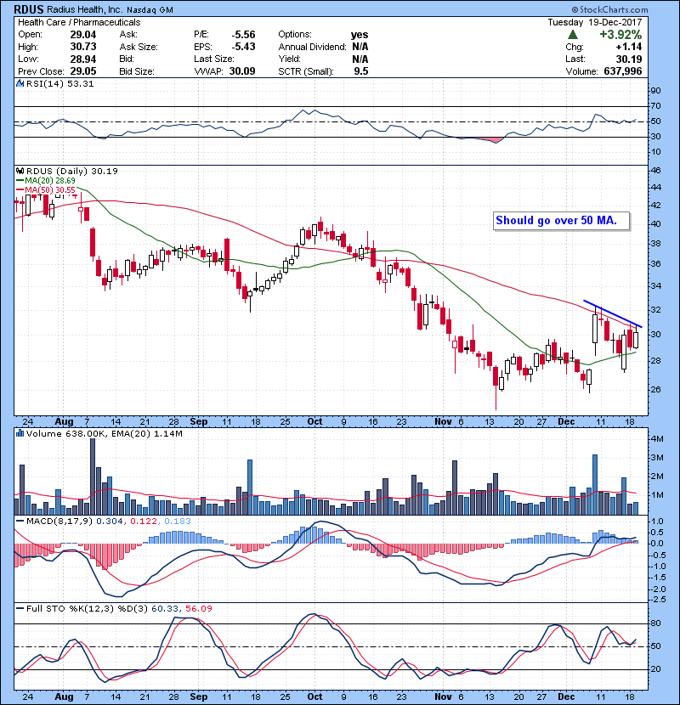Click the SCTR (Small) value 9.5
The width and height of the screenshot is (680, 705).
(361, 71)
